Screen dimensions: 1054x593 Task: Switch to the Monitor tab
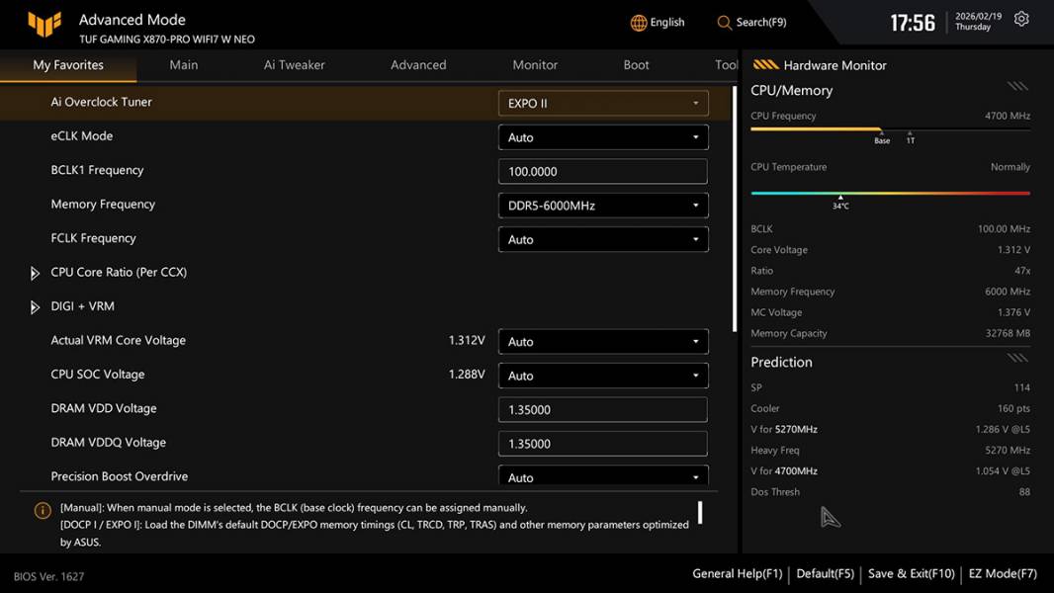coord(535,65)
